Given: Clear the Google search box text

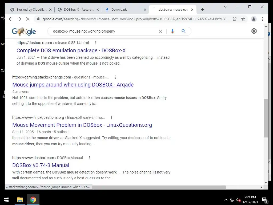Looking at the screenshot, I should pyautogui.click(x=160, y=31).
